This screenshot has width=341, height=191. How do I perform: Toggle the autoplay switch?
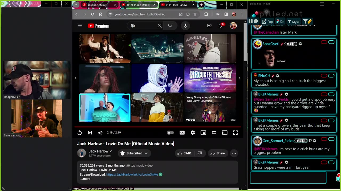pyautogui.click(x=170, y=133)
